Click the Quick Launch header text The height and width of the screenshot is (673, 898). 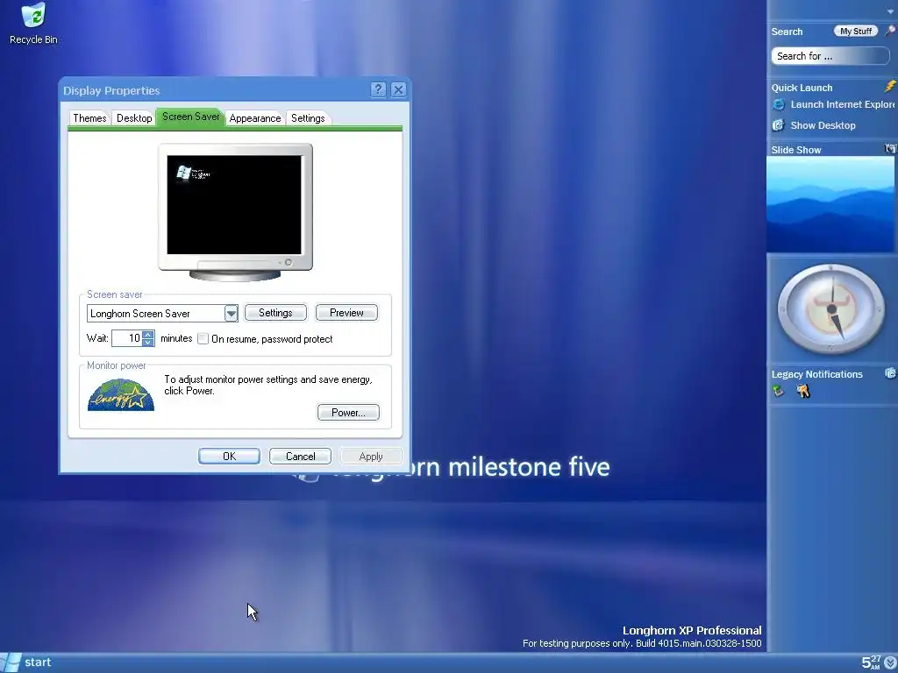point(802,88)
